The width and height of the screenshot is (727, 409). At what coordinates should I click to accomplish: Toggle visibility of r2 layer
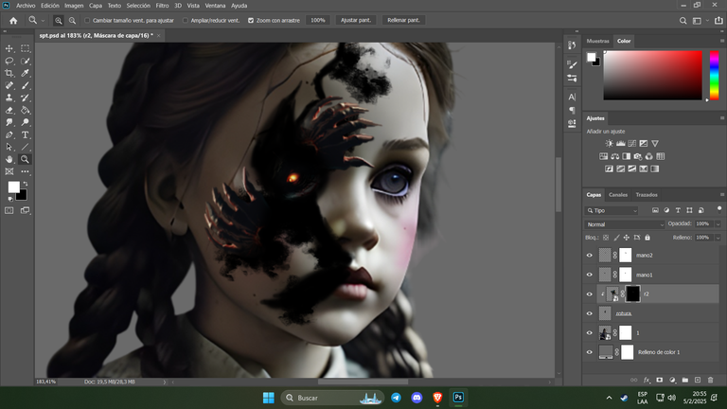(590, 294)
